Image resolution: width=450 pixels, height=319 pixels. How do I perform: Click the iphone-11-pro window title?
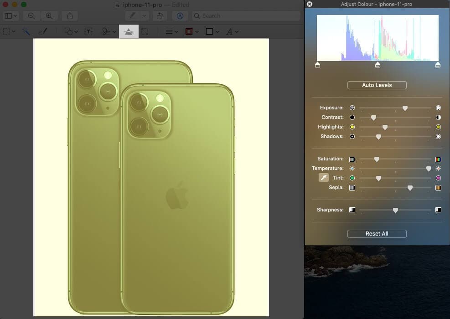(142, 5)
